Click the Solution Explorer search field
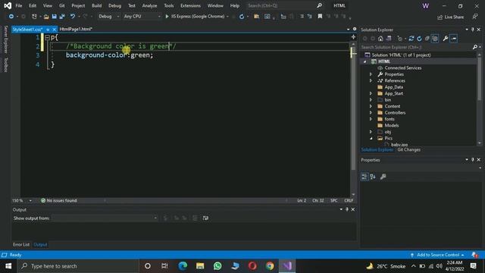 pyautogui.click(x=416, y=47)
